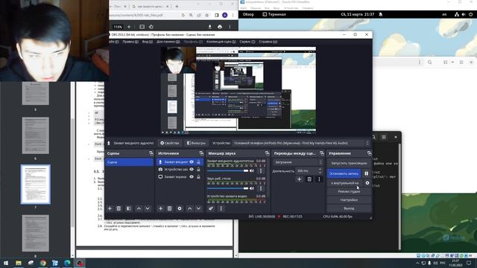The width and height of the screenshot is (477, 268).
Task: Click fit to page in PDF viewer
Action: click(x=142, y=27)
